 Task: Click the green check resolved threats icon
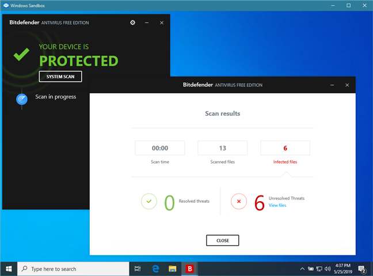pos(149,201)
